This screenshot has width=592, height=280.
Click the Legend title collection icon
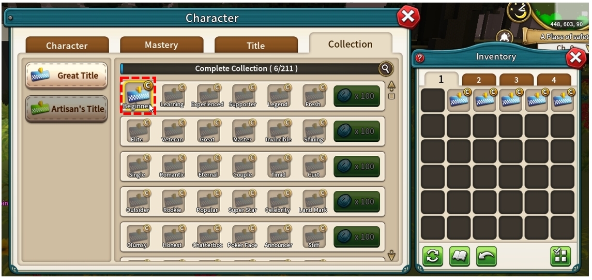278,96
